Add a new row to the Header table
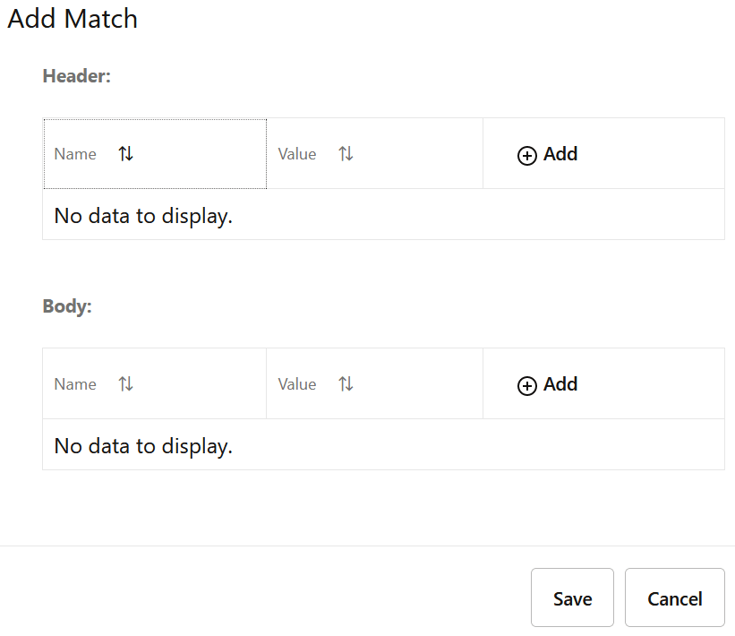The height and width of the screenshot is (636, 735). pyautogui.click(x=547, y=154)
